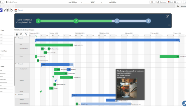Viewport: 186px width, 107px height.
Task: Click the Documentation row label in the Gantt tree
Action: 24,103
